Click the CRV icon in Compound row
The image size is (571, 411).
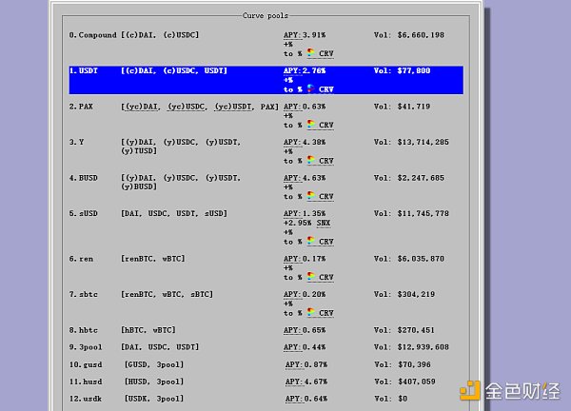pos(311,54)
